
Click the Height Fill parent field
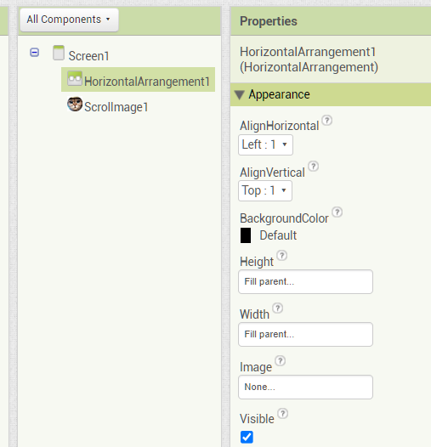pos(305,281)
